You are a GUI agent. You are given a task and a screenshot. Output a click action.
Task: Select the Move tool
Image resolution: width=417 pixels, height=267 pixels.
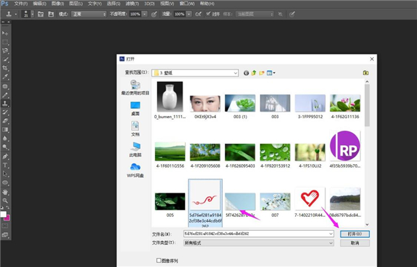pyautogui.click(x=5, y=33)
